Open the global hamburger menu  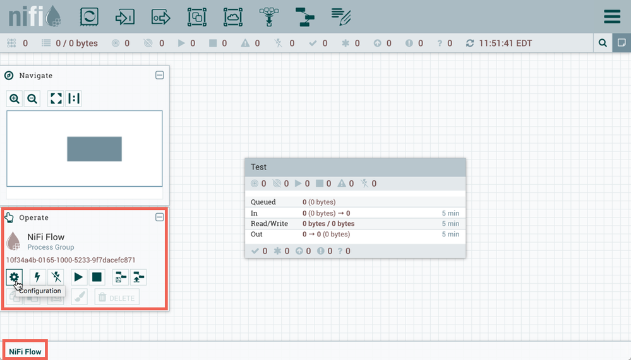pyautogui.click(x=611, y=16)
